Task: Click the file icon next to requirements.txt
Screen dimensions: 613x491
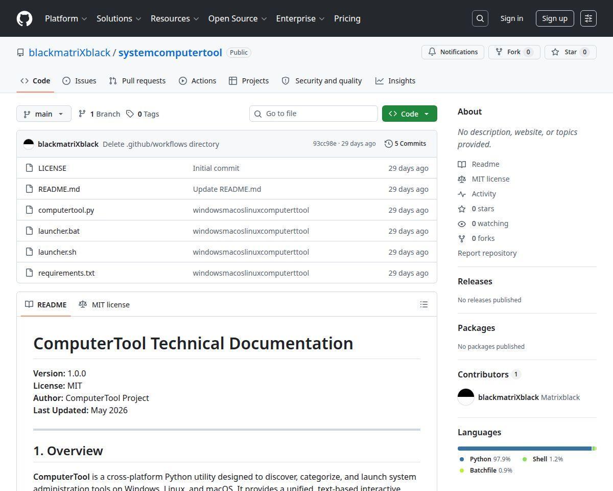Action: pyautogui.click(x=29, y=273)
